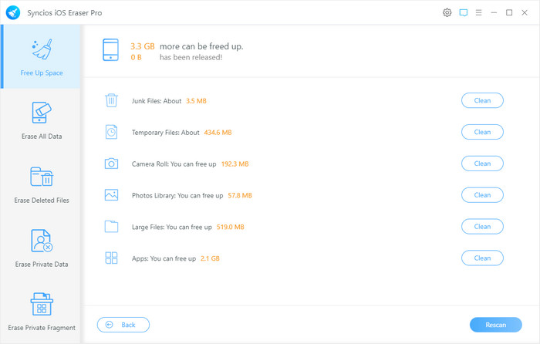This screenshot has height=344, width=540.
Task: Click 'Apps: You can free up' label
Action: click(164, 258)
